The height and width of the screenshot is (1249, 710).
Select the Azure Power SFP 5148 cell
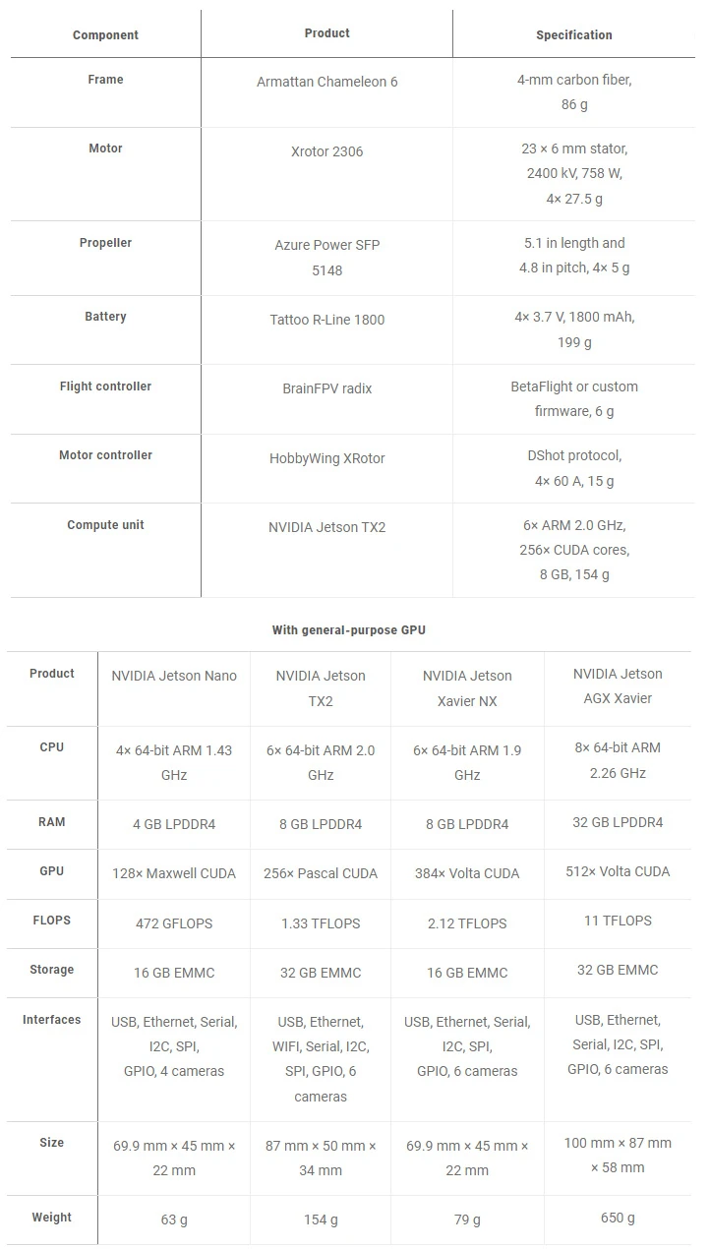coord(326,258)
